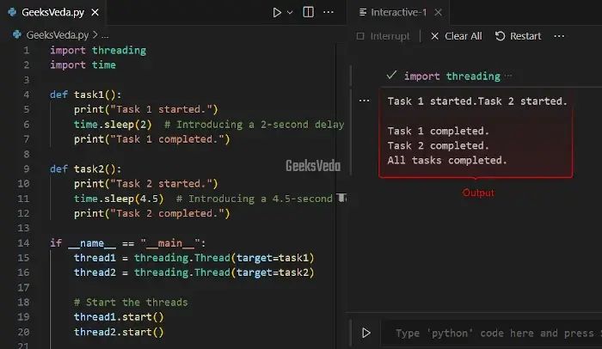Click breadcrumb ellipsis after GeeksVeda.py
This screenshot has width=602, height=349.
point(105,36)
